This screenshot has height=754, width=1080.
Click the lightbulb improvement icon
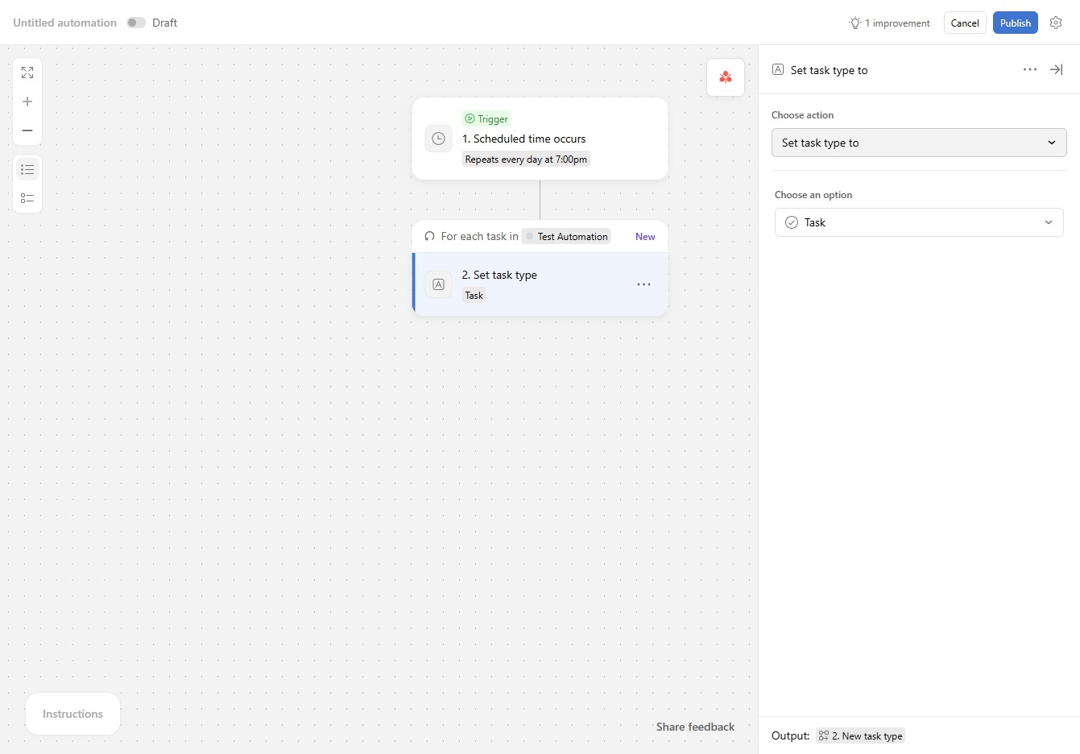click(x=855, y=23)
